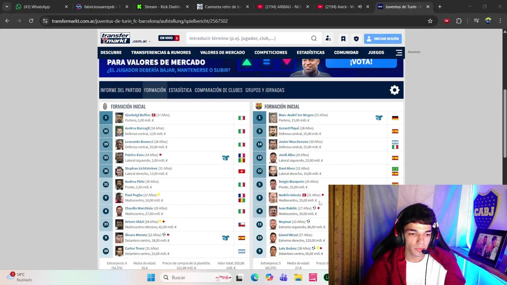Go back to previous page
507x285 pixels.
[7, 21]
